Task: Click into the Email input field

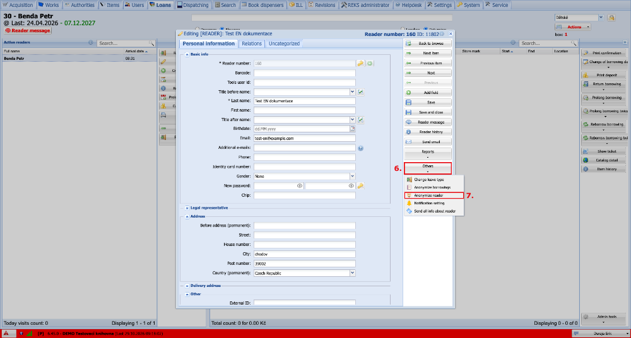Action: pyautogui.click(x=305, y=138)
